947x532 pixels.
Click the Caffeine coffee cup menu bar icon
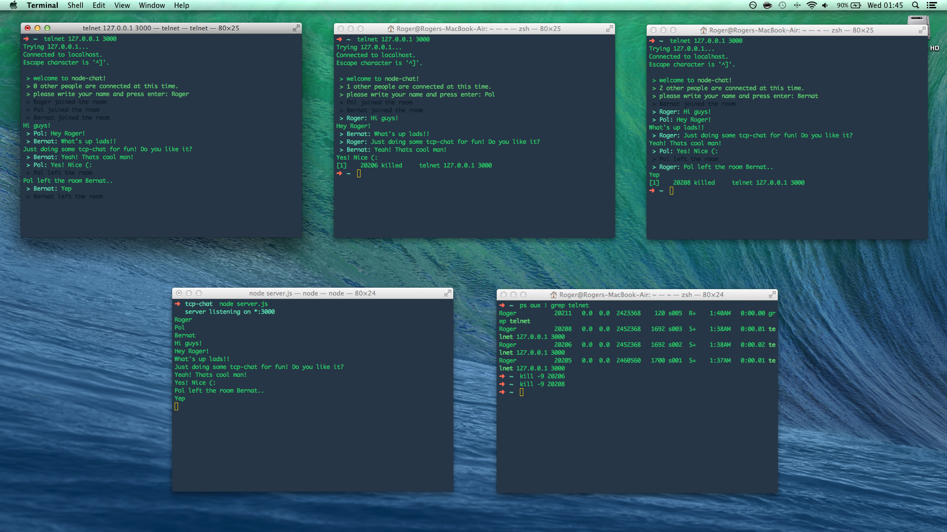tap(767, 5)
